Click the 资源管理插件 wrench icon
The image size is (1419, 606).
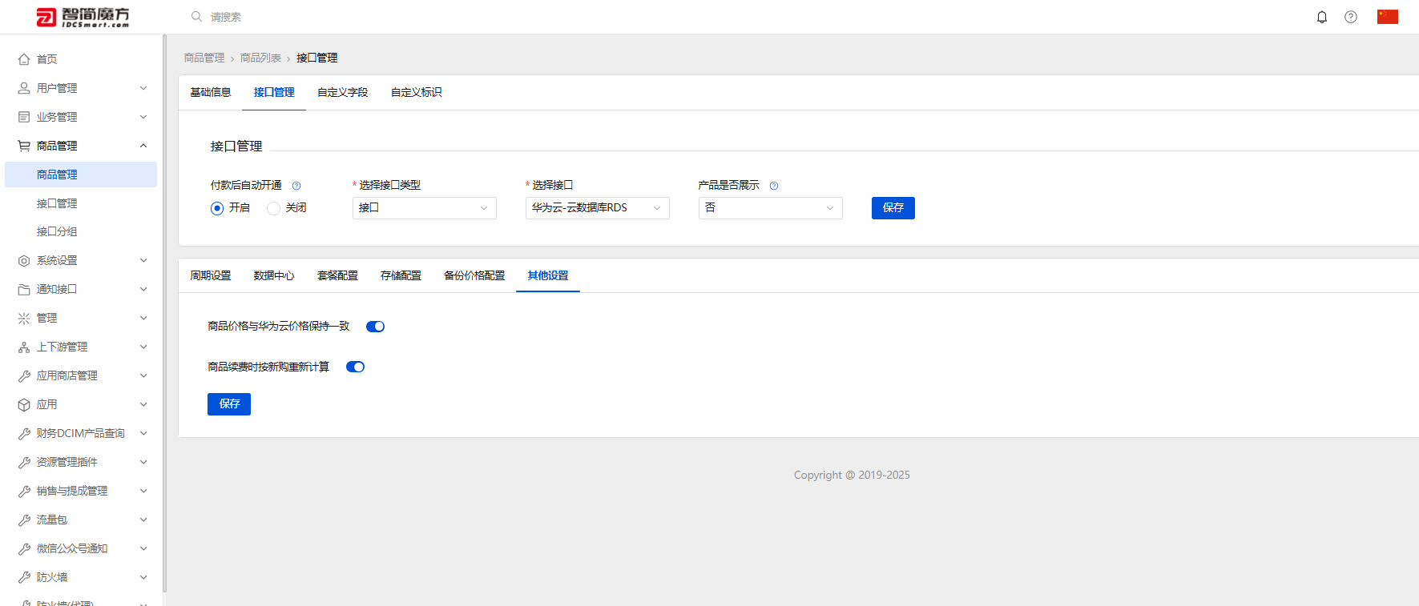click(24, 463)
